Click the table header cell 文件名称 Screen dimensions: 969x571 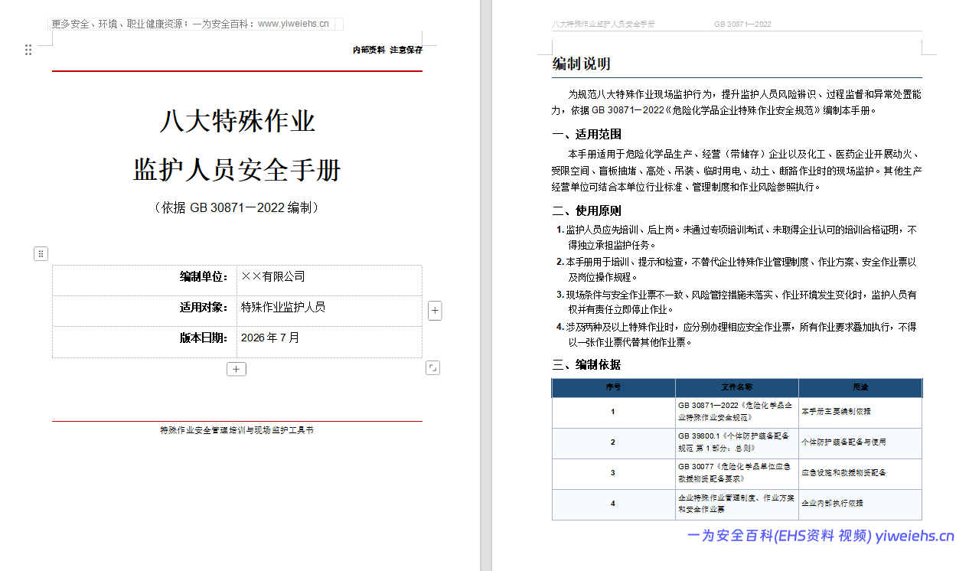[x=736, y=387]
